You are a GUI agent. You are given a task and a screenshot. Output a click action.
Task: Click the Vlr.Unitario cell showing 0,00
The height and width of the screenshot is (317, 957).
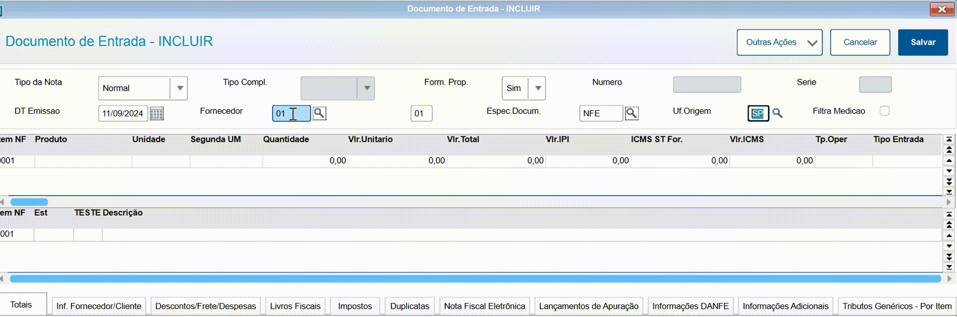(x=397, y=161)
